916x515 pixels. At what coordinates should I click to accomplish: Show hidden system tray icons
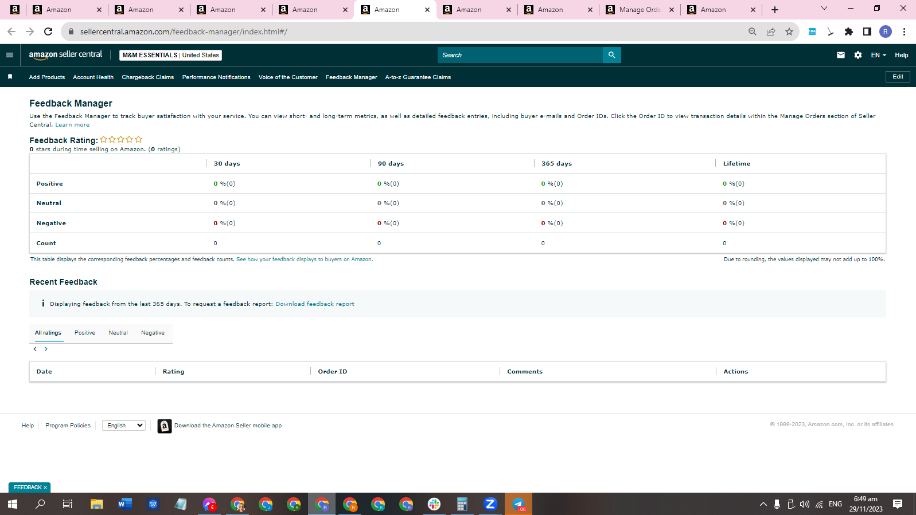pyautogui.click(x=763, y=504)
